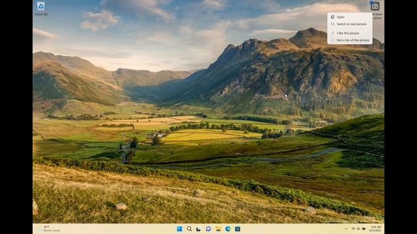Open the clock and date flyout
The height and width of the screenshot is (234, 417).
pyautogui.click(x=376, y=229)
